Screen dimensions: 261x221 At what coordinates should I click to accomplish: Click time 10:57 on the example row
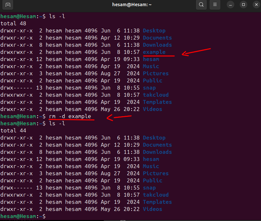click(x=132, y=52)
